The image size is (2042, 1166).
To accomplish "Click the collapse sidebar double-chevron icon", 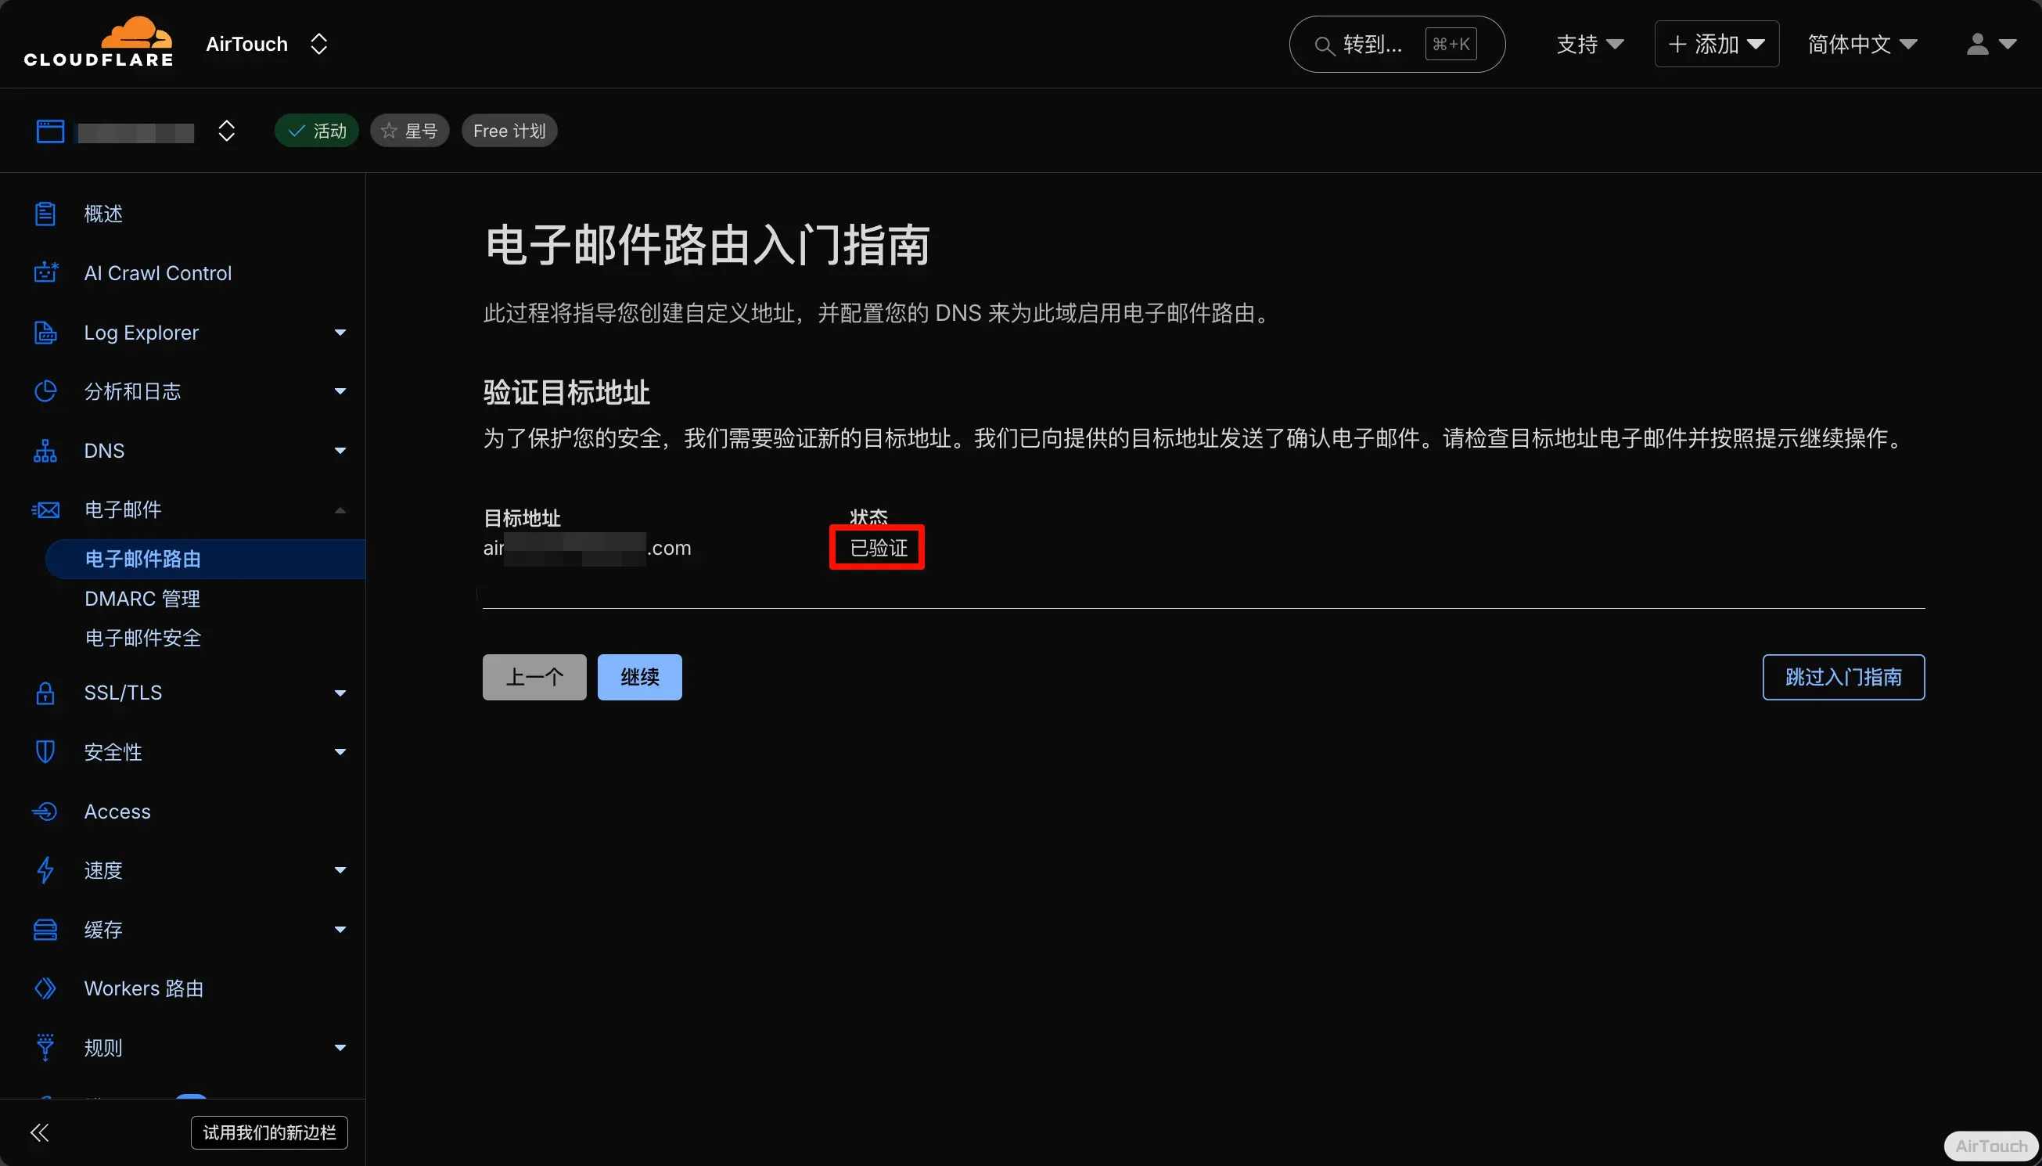I will click(39, 1132).
